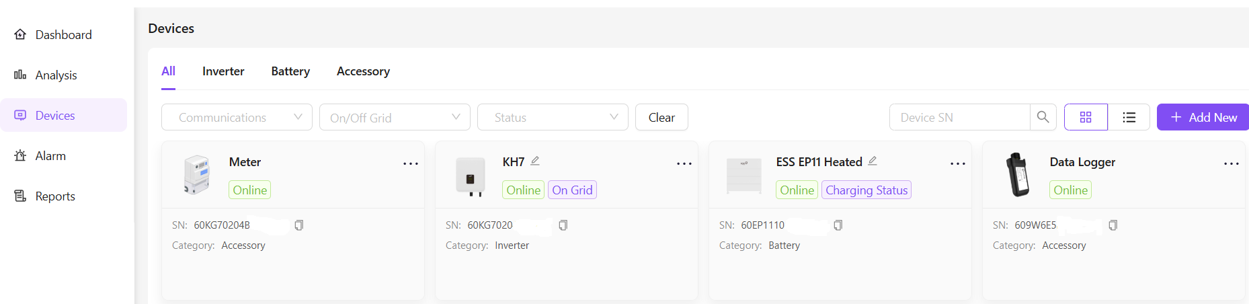Screen dimensions: 1249x304
Task: Copy the Data Logger serial number
Action: 1113,225
